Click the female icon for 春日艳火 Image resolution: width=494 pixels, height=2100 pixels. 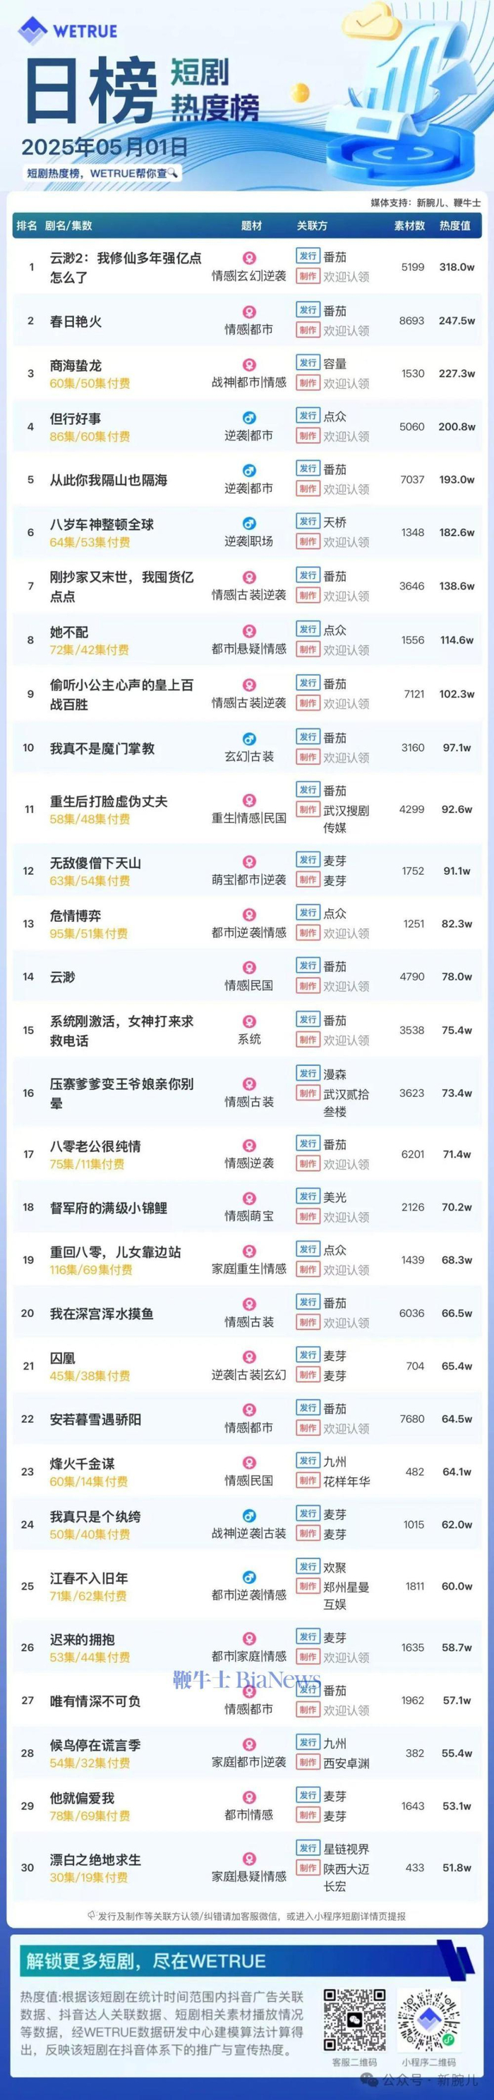pyautogui.click(x=249, y=312)
